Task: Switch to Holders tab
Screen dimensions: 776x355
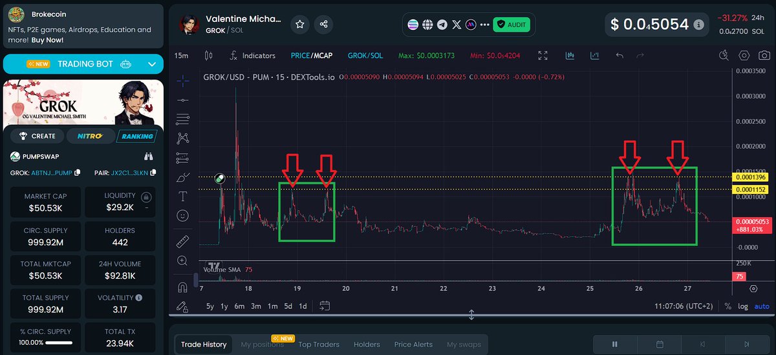Action: point(367,344)
